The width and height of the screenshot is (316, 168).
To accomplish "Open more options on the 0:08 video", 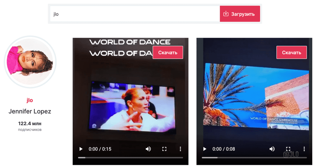I will click(304, 149).
